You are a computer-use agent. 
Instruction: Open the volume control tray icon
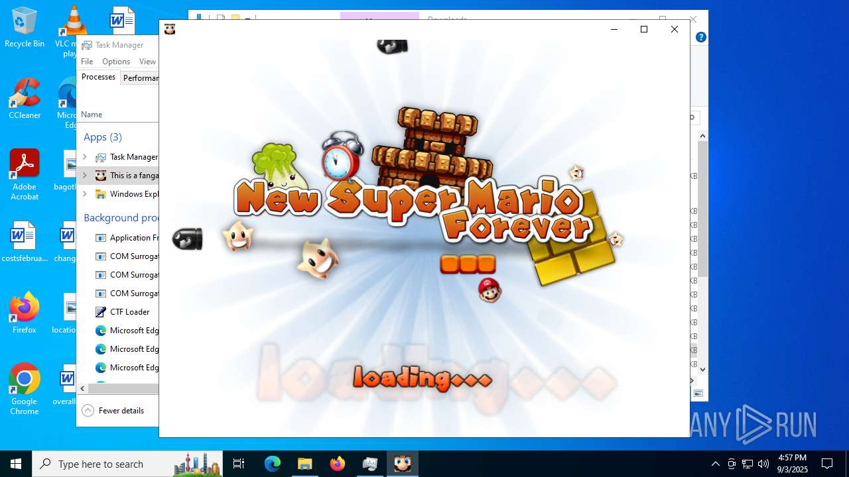(x=763, y=464)
